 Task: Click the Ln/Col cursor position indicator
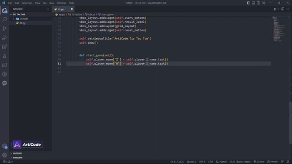coord(177,162)
